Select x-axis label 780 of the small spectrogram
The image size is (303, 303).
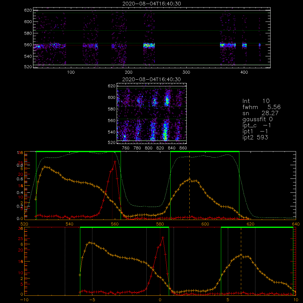[x=137, y=148]
